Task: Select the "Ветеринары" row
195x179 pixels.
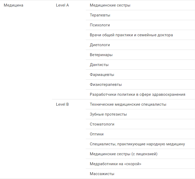Action: [101, 55]
